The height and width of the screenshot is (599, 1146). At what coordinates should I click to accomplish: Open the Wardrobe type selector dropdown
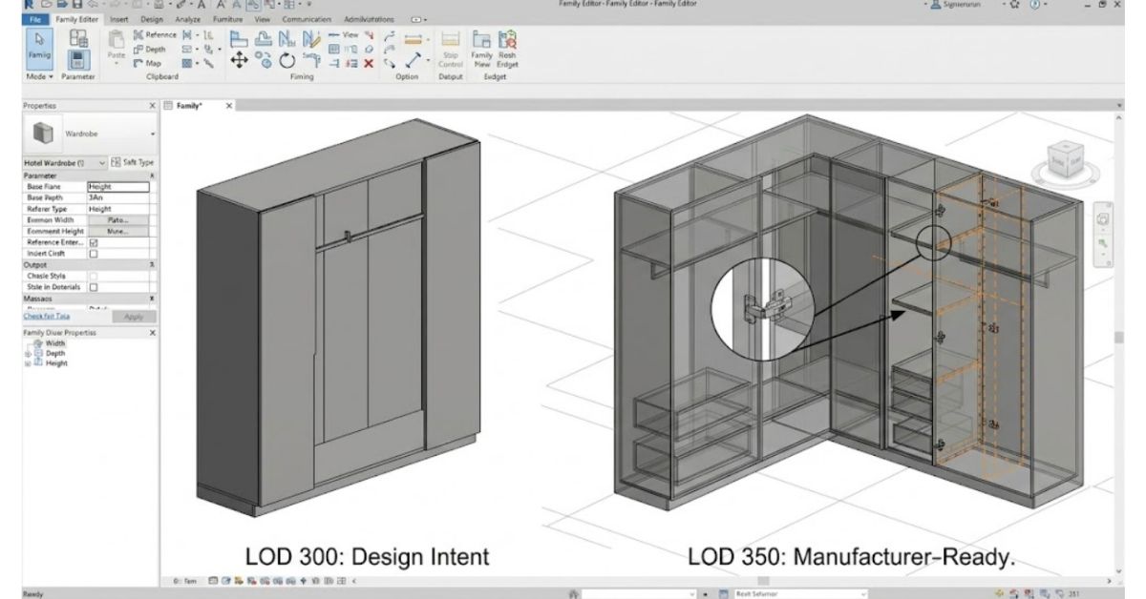[152, 134]
